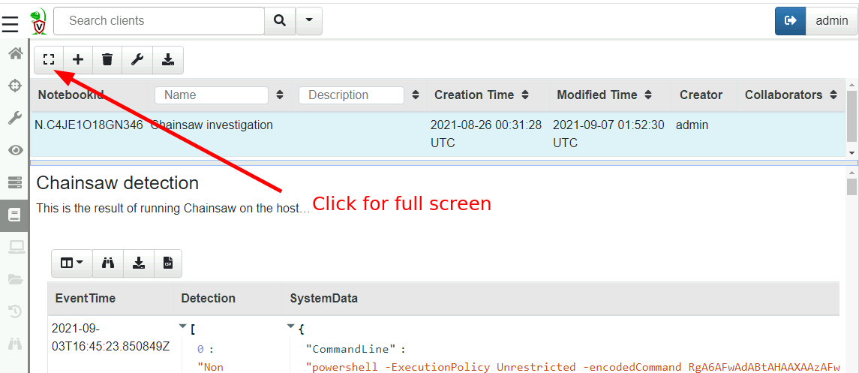859x373 pixels.
Task: Open the column chooser dropdown
Action: [x=72, y=263]
